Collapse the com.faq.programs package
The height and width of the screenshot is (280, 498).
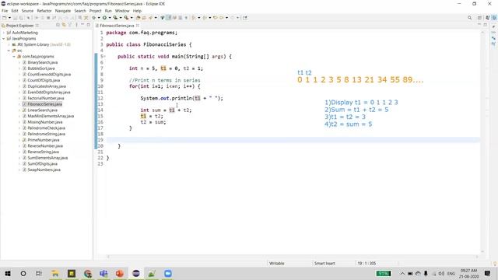click(x=14, y=57)
